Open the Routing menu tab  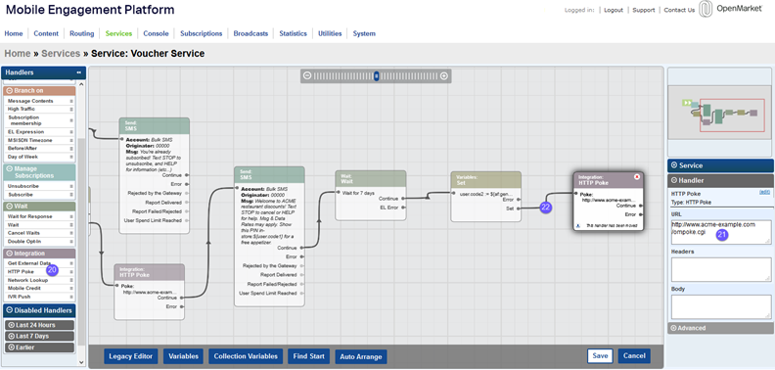(81, 33)
